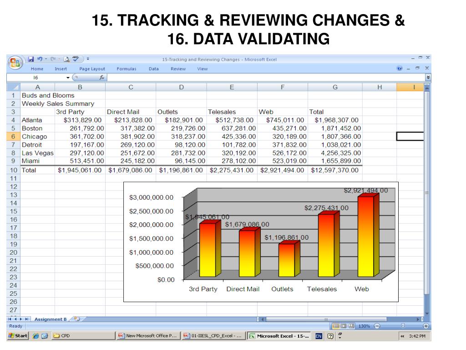Select column B header
The width and height of the screenshot is (466, 350).
point(80,87)
